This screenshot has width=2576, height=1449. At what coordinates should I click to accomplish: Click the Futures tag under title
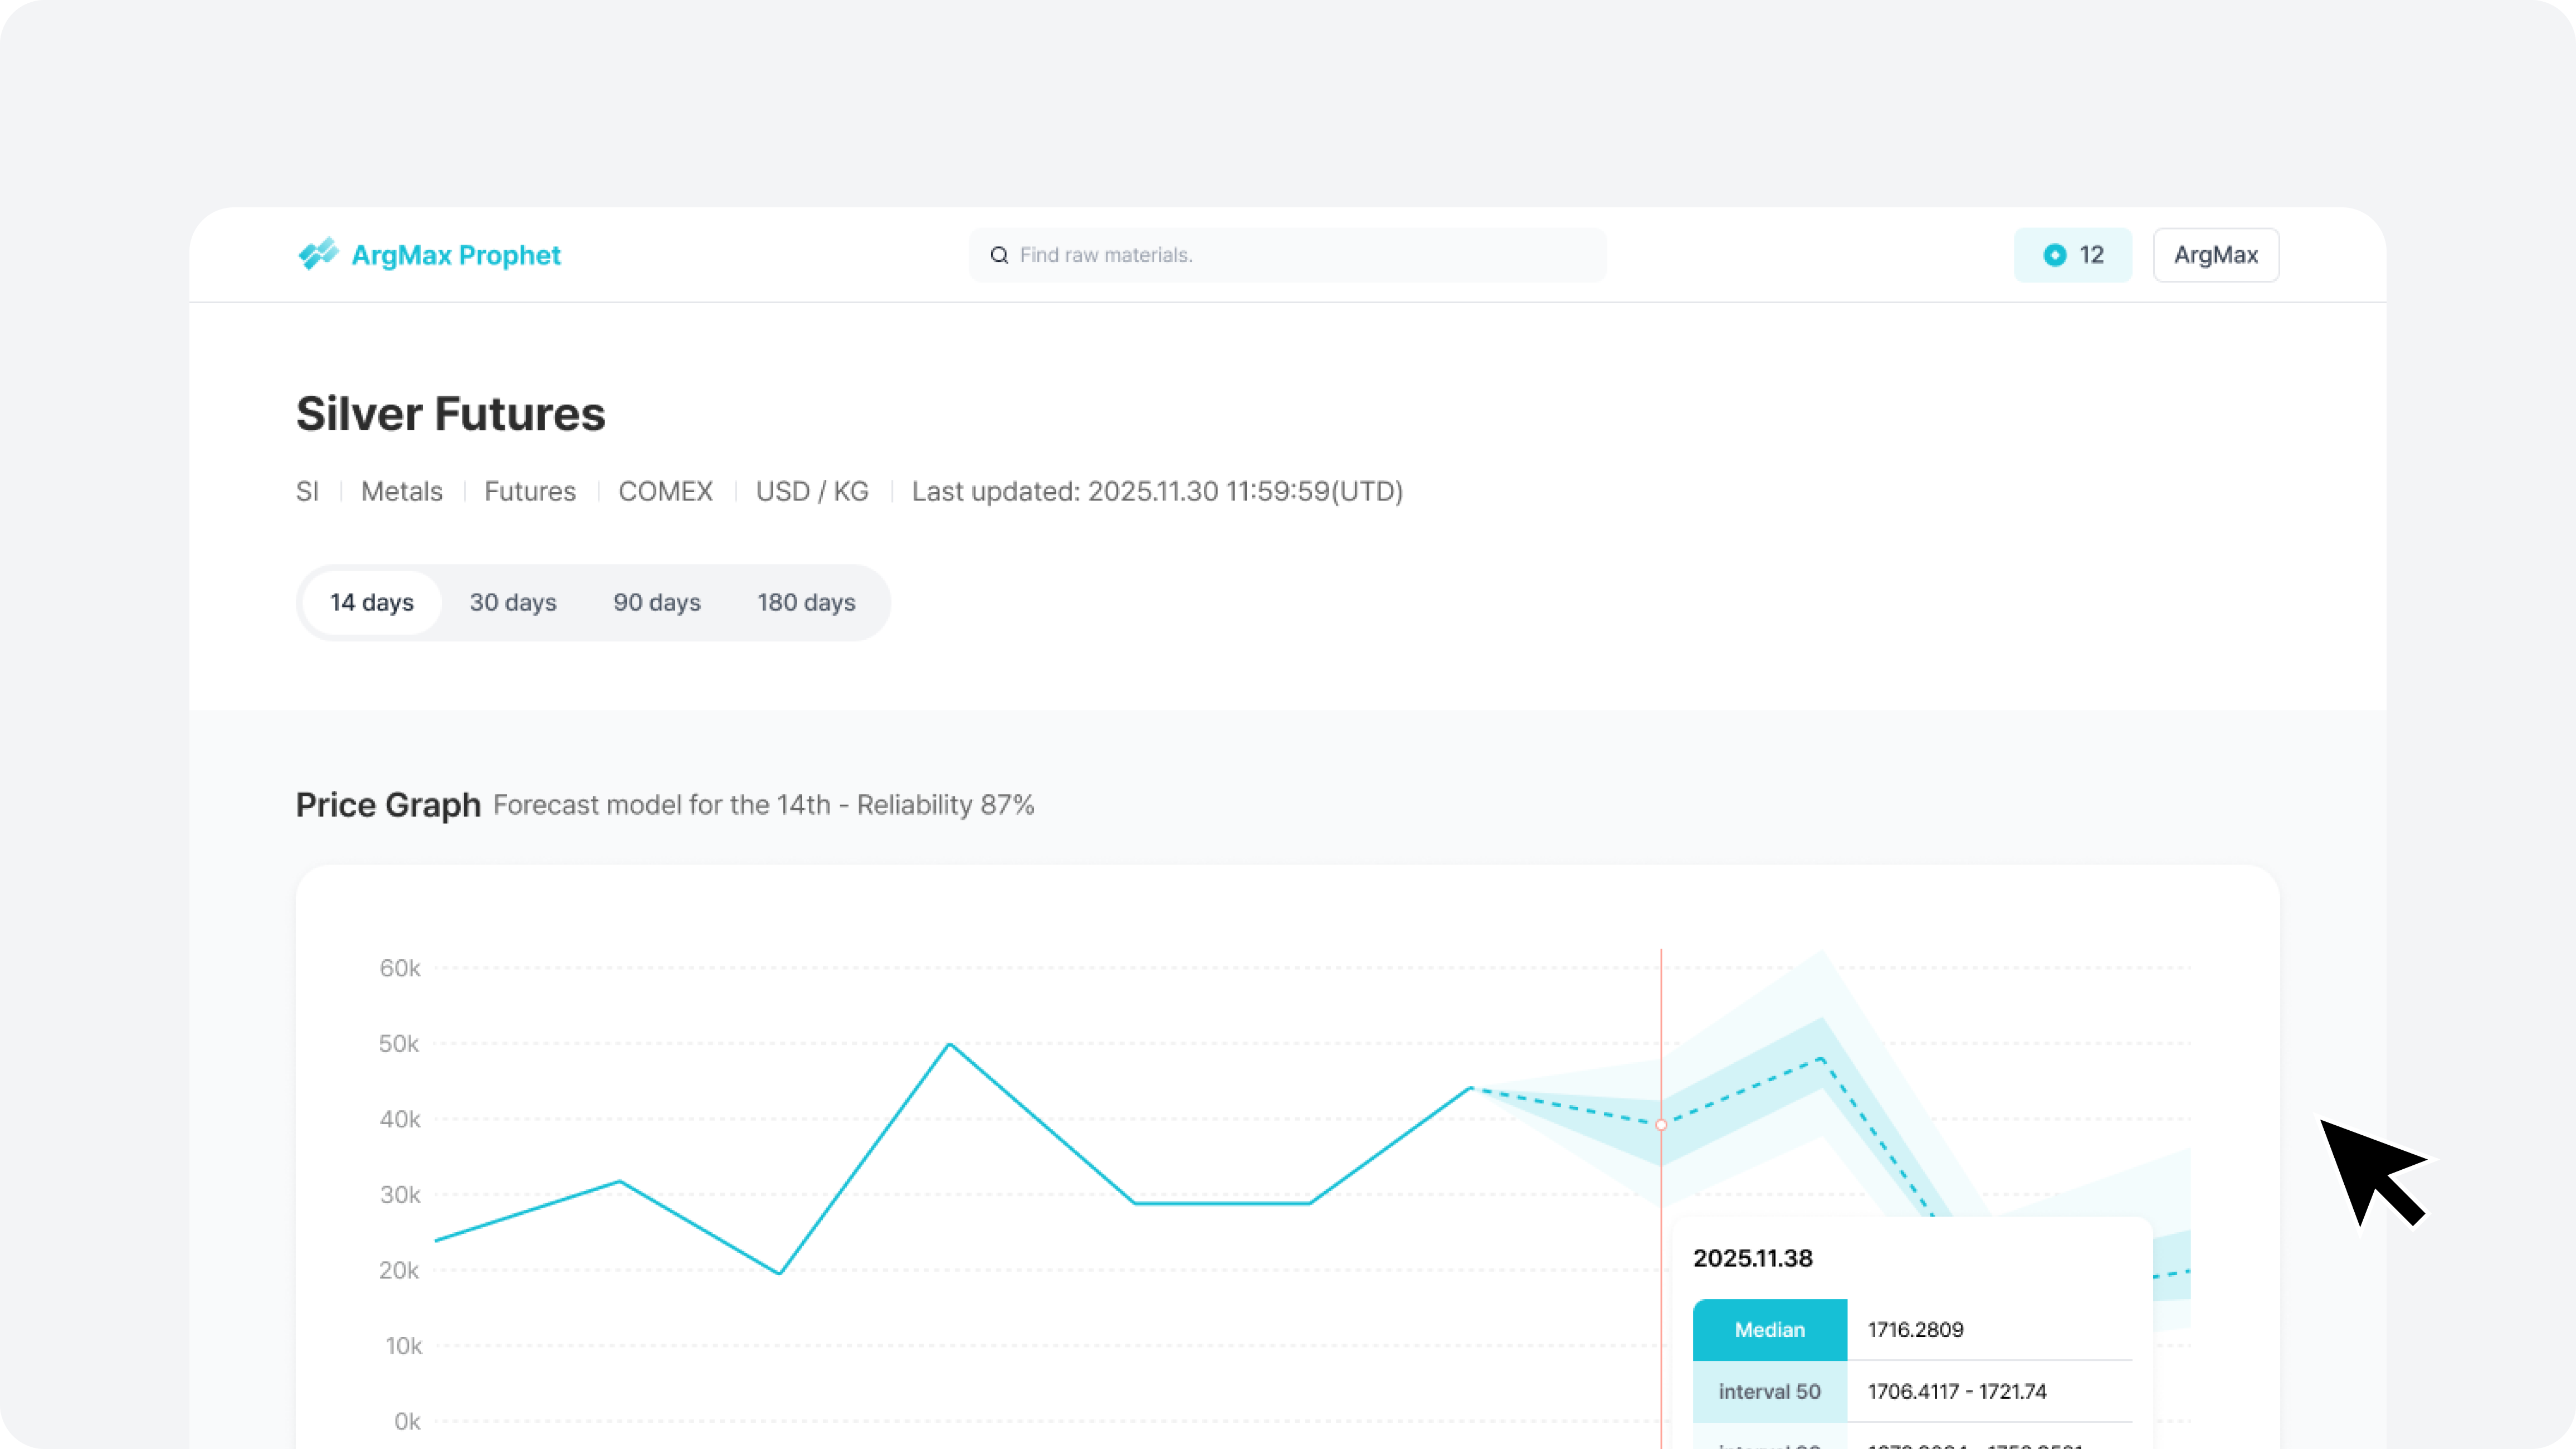click(x=530, y=492)
